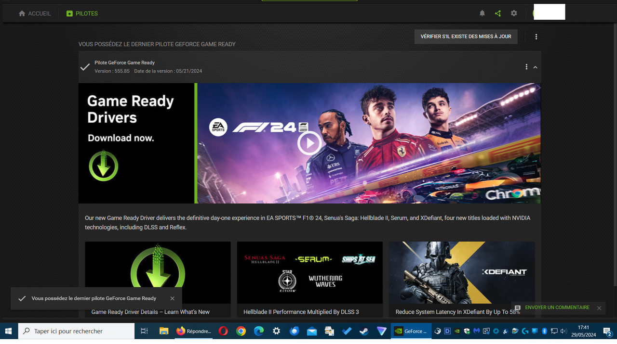Open Game Ready Driver Details article thumbnail
The height and width of the screenshot is (344, 617).
158,272
